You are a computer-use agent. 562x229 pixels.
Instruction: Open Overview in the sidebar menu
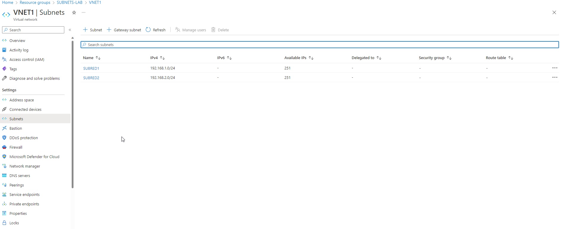pos(17,40)
